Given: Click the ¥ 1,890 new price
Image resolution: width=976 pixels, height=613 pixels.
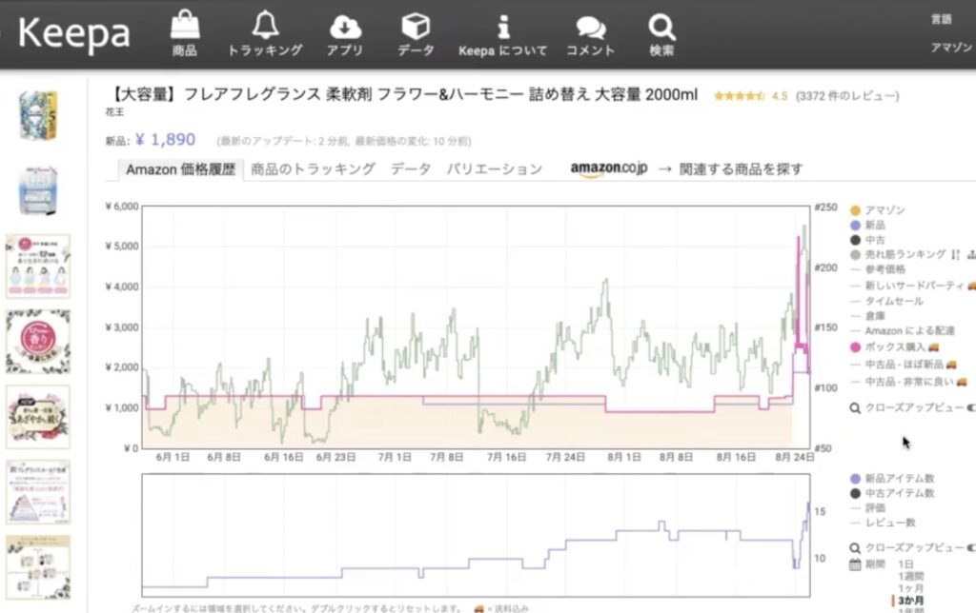Looking at the screenshot, I should (x=166, y=139).
